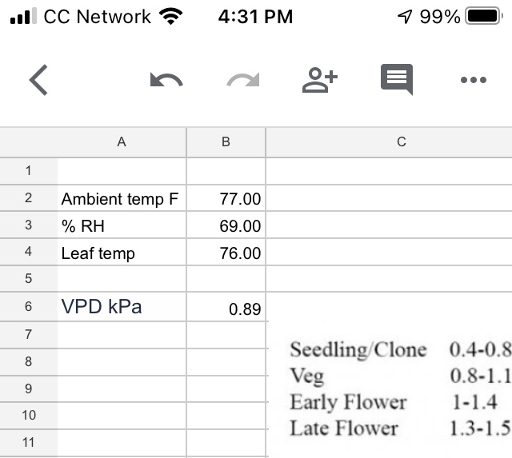Select the VPD result cell 0.89
The height and width of the screenshot is (458, 512).
pos(226,307)
